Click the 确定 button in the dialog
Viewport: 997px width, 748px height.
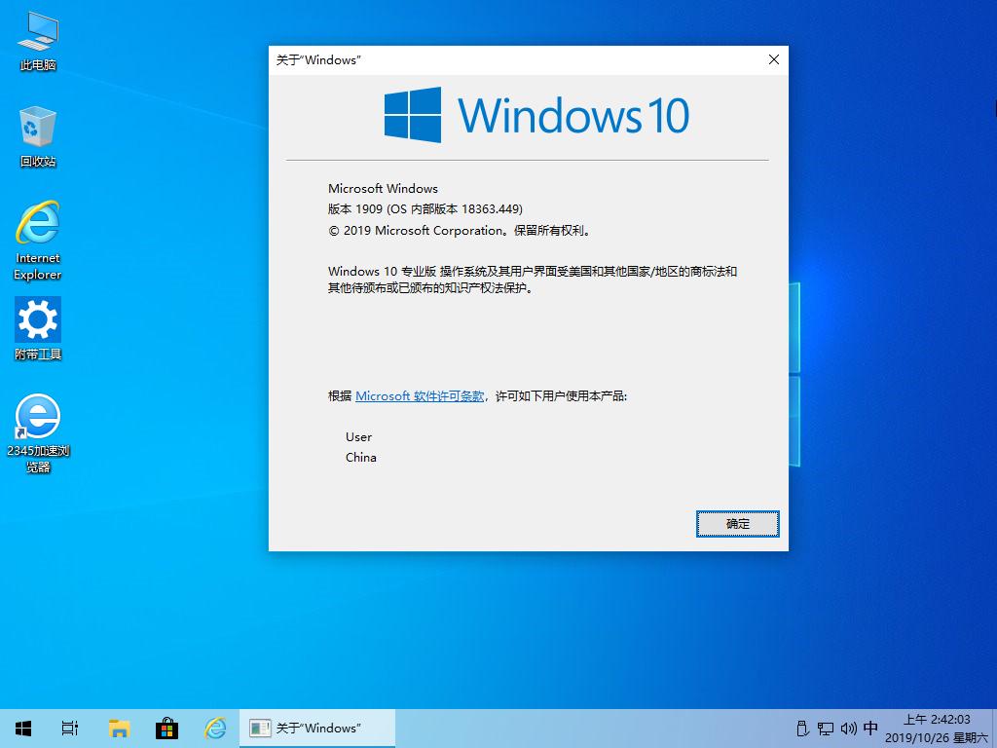tap(738, 523)
